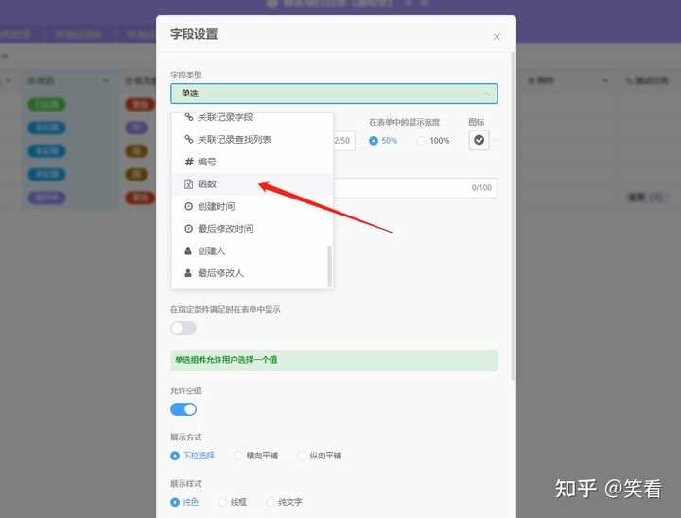Collapse the field type list using its arrow
This screenshot has height=518, width=681.
pos(486,94)
